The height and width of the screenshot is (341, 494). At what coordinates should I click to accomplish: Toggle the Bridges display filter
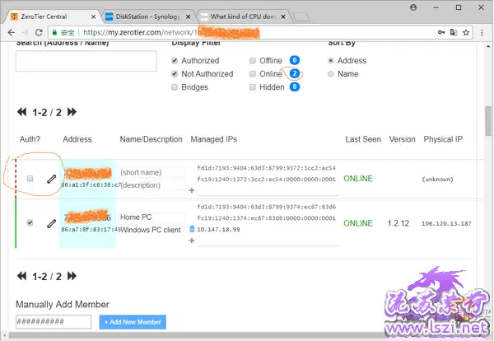[175, 86]
